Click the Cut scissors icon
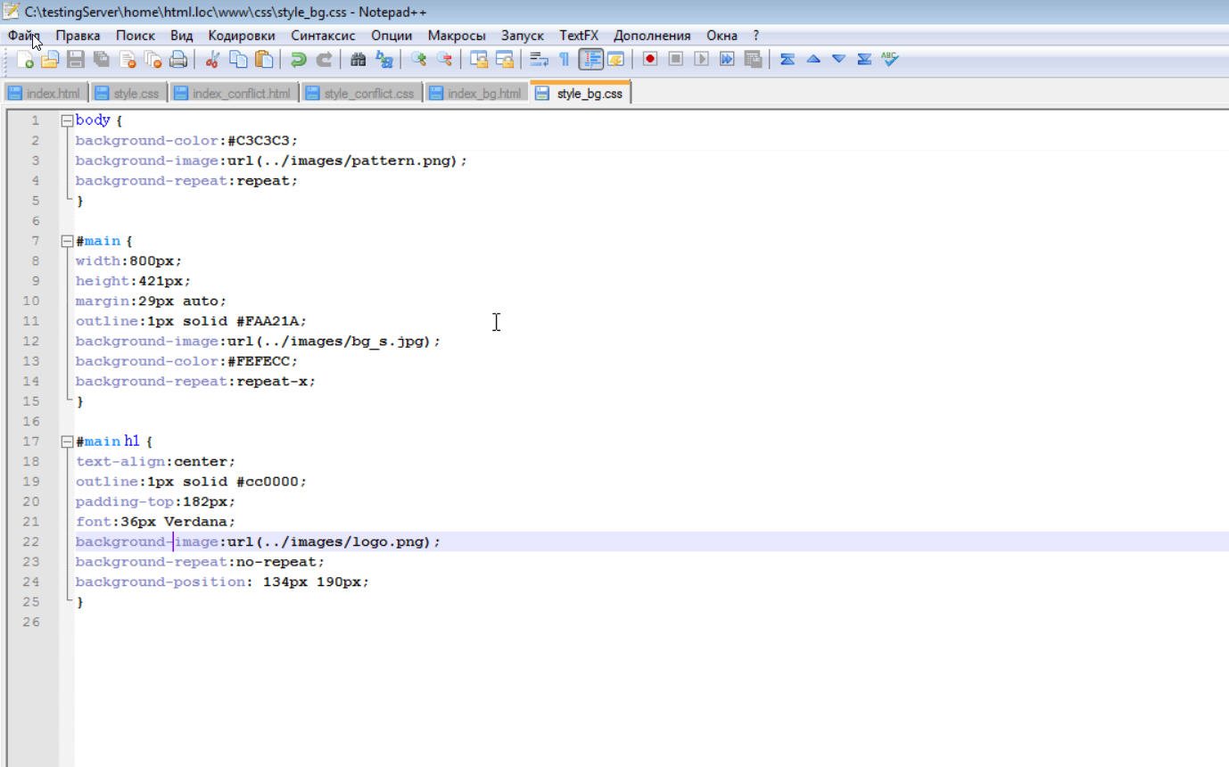This screenshot has width=1229, height=767. 212,60
